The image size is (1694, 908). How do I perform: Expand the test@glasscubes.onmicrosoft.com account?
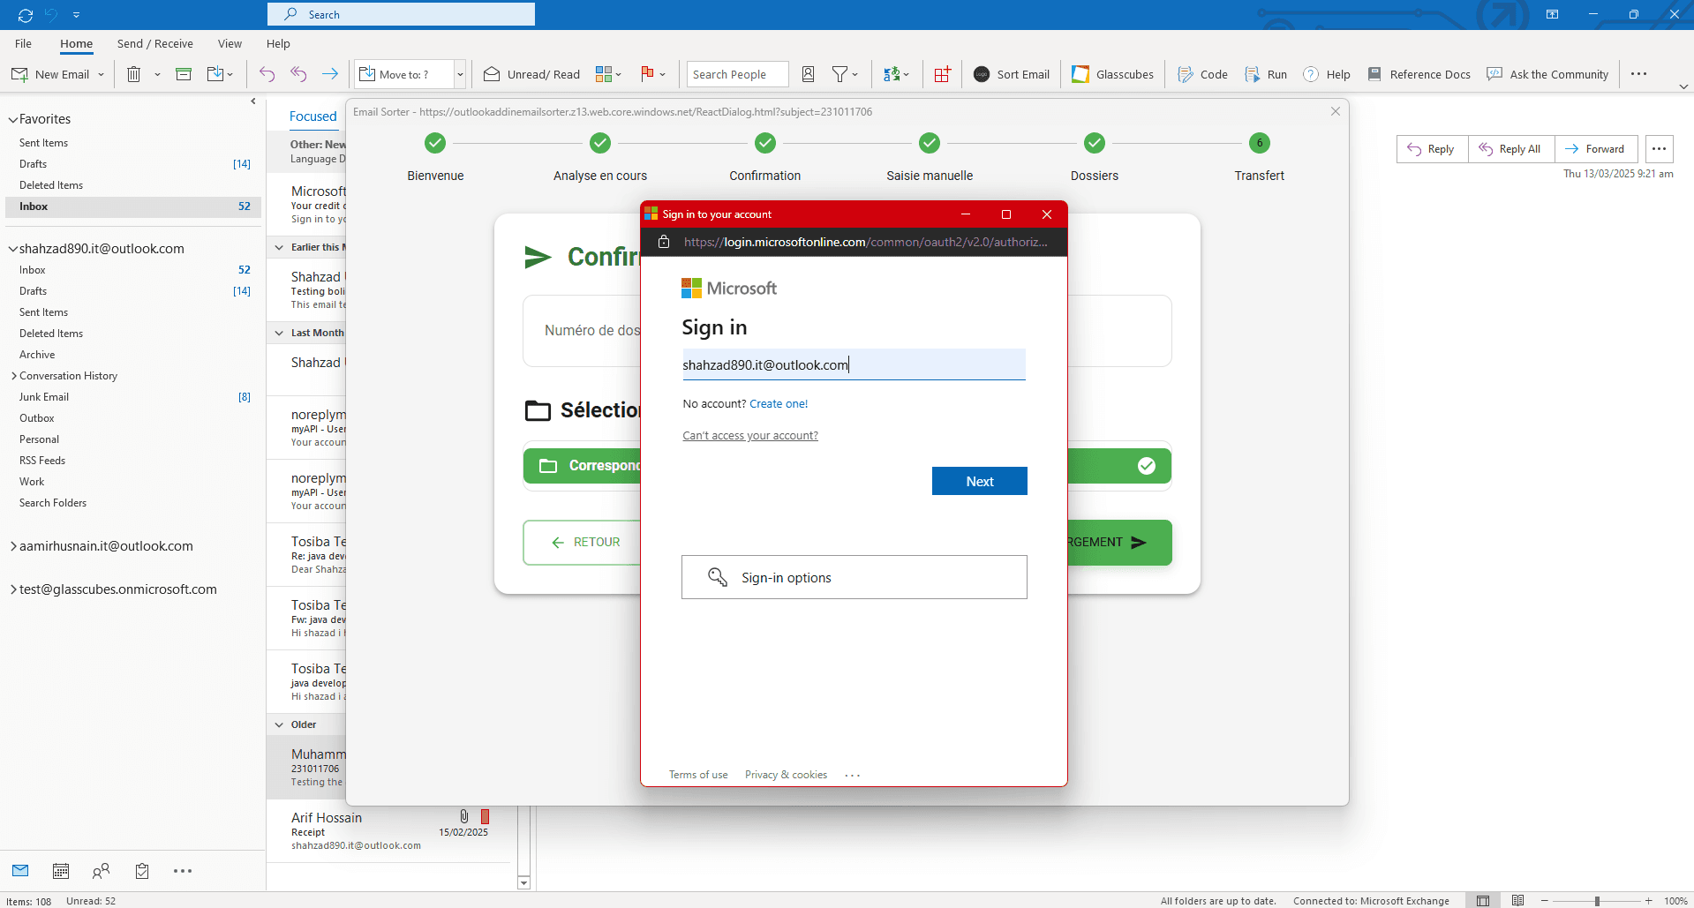(x=13, y=589)
